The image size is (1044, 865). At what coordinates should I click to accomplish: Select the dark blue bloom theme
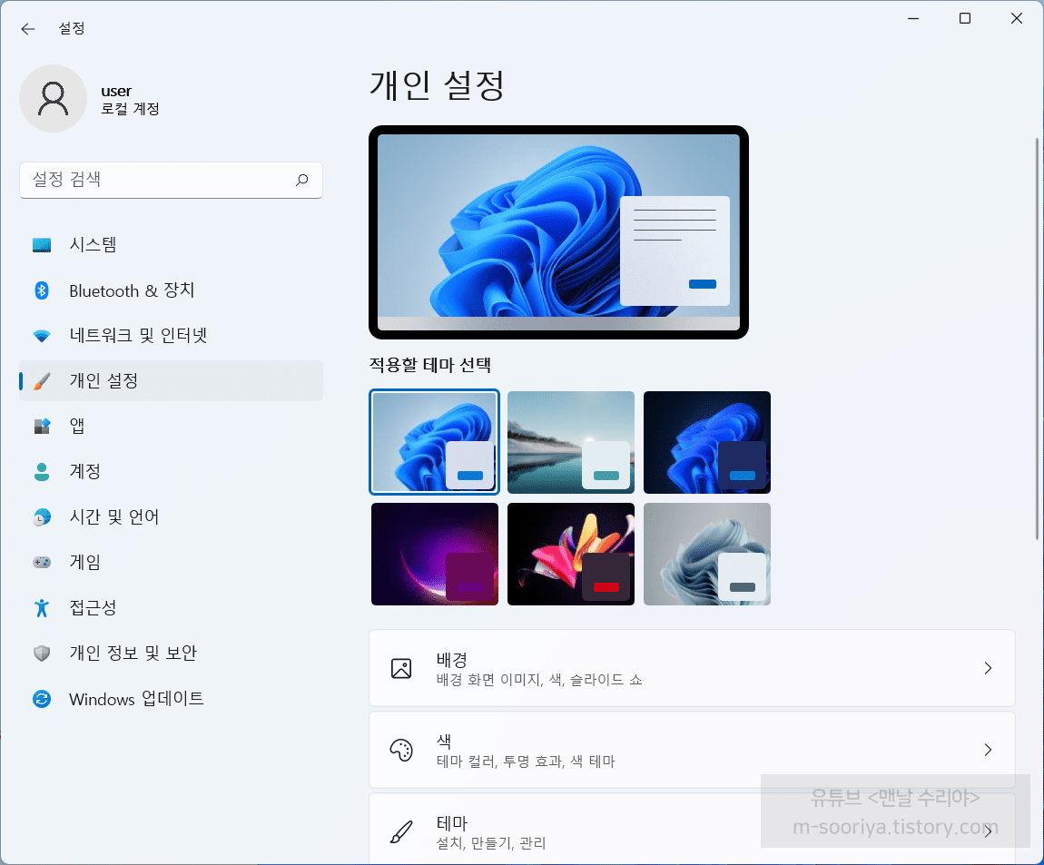(707, 442)
